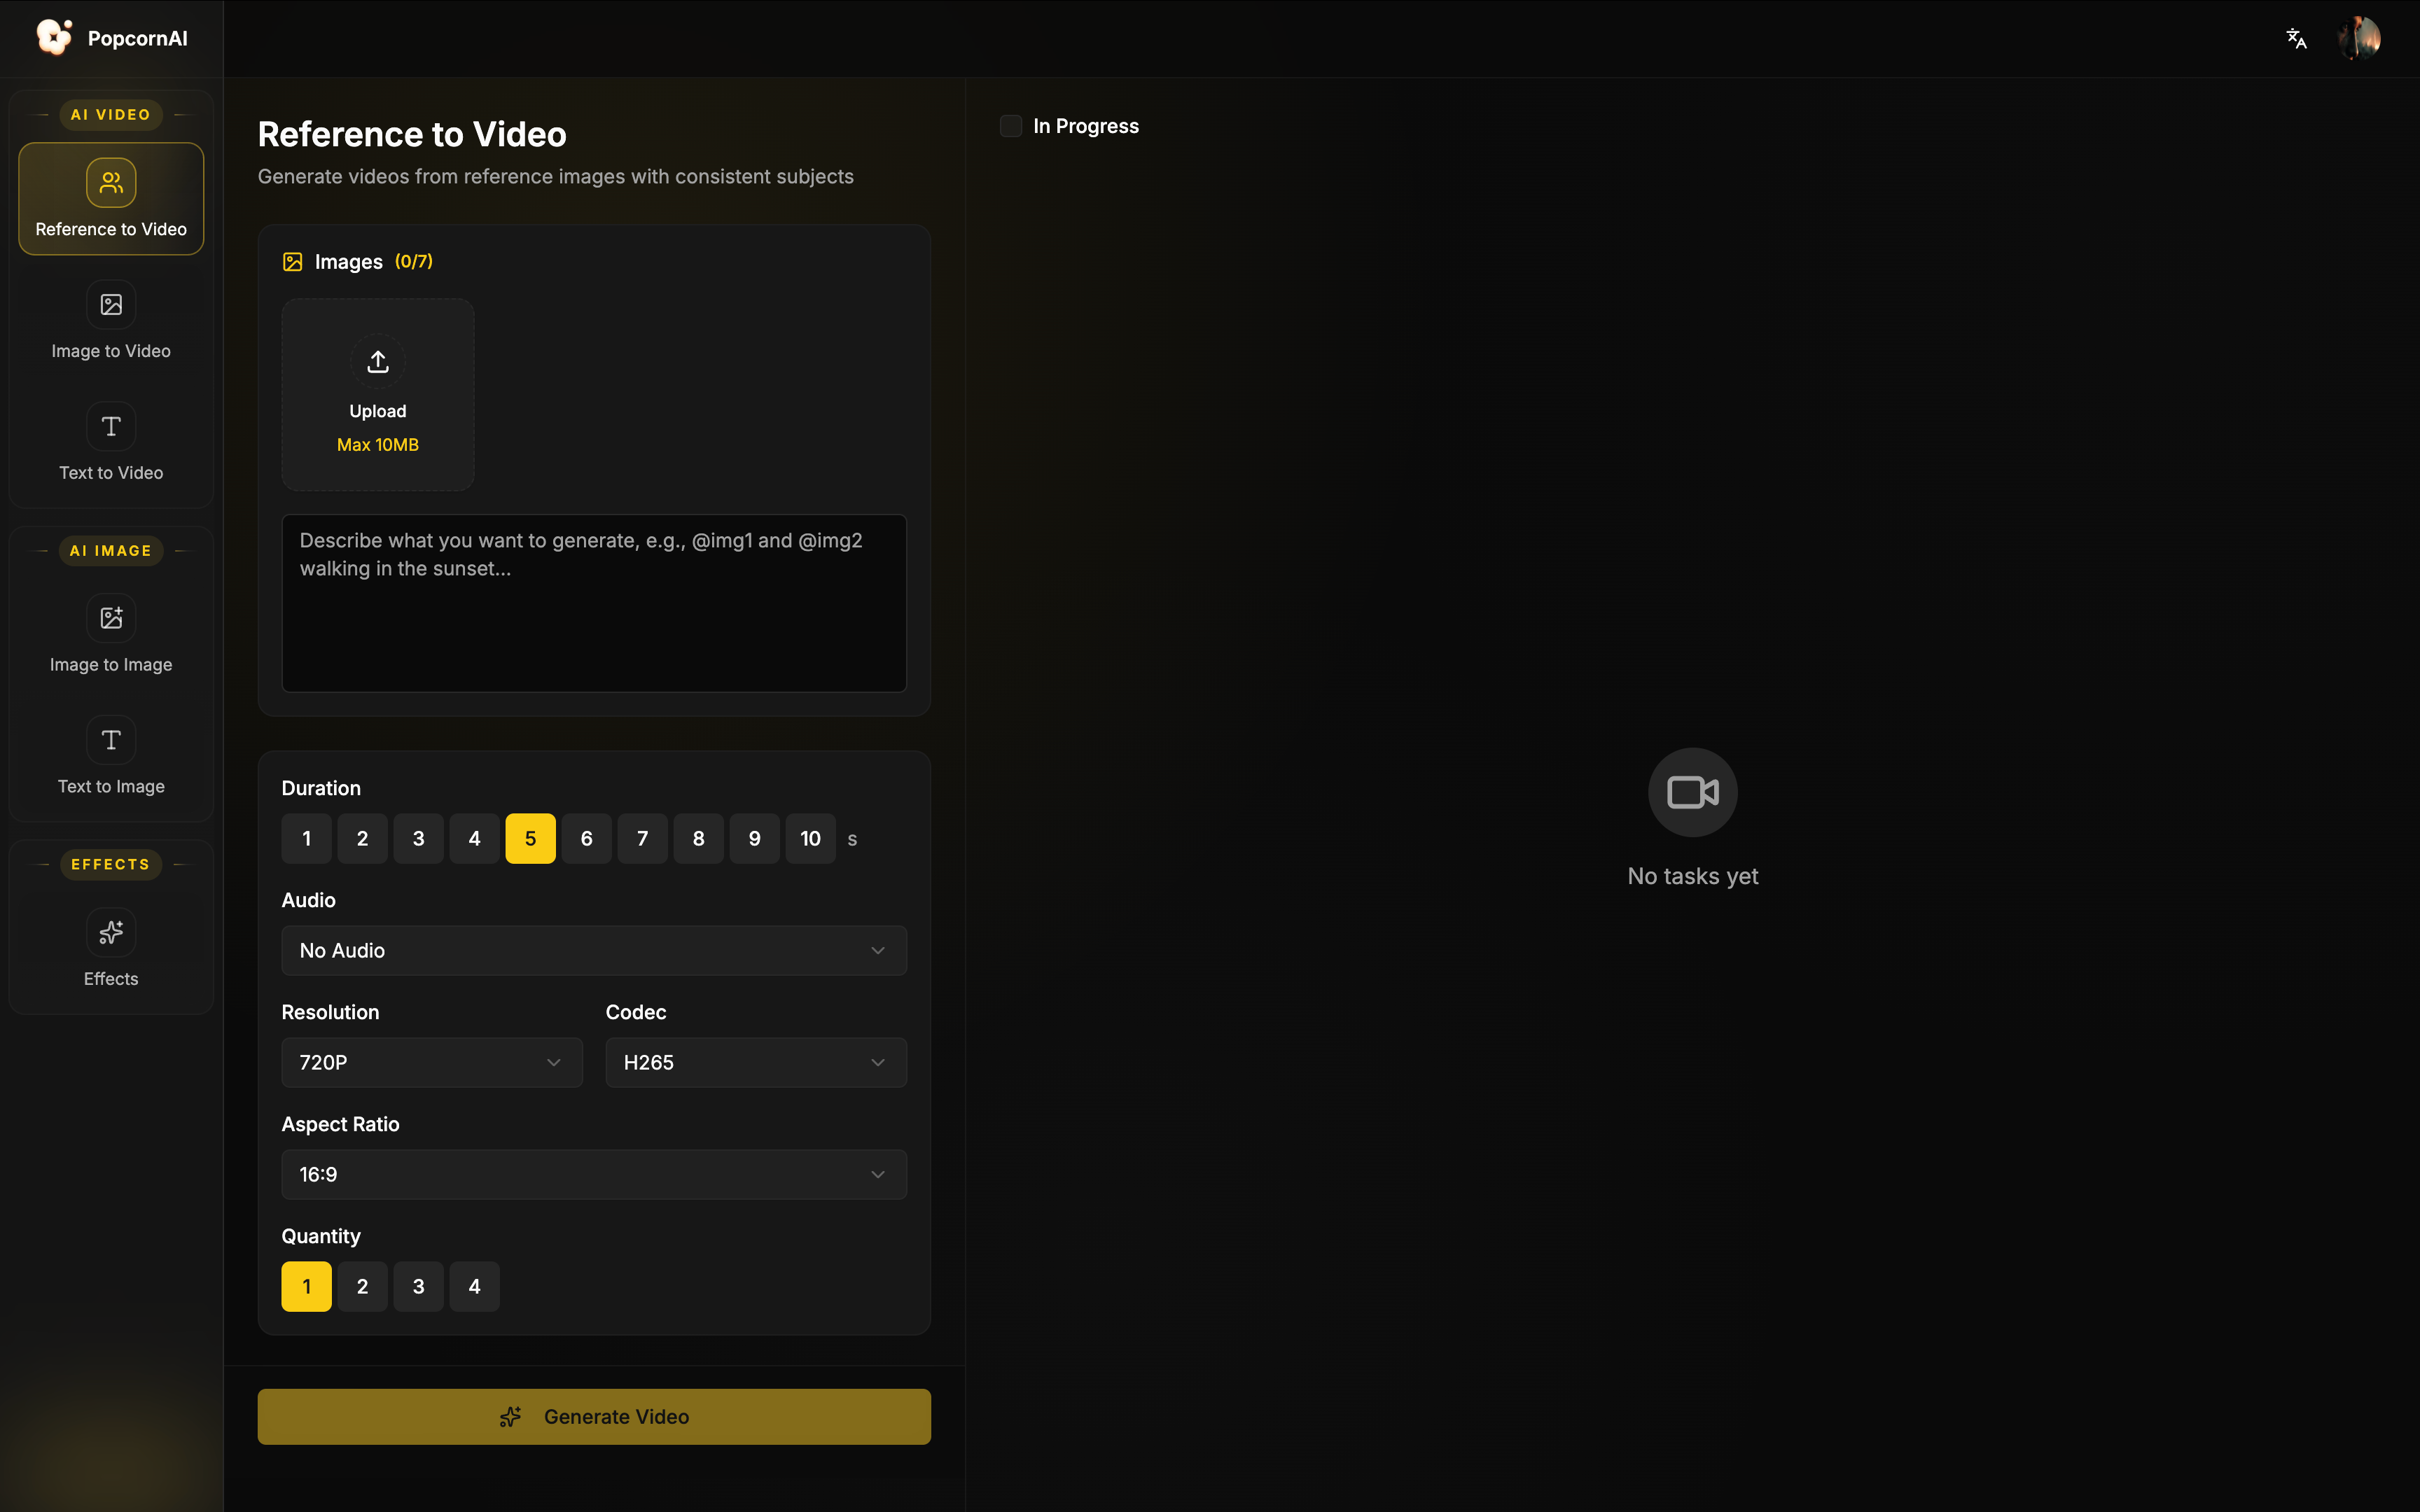Click the PopcornAI logo
Image resolution: width=2420 pixels, height=1512 pixels.
click(110, 37)
